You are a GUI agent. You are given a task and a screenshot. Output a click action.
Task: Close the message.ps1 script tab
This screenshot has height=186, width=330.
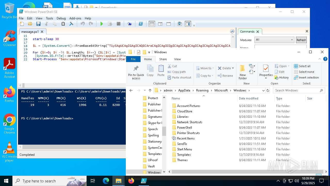pos(43,32)
